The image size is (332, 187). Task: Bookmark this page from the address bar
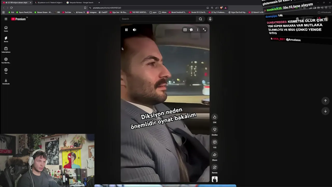coord(85,8)
